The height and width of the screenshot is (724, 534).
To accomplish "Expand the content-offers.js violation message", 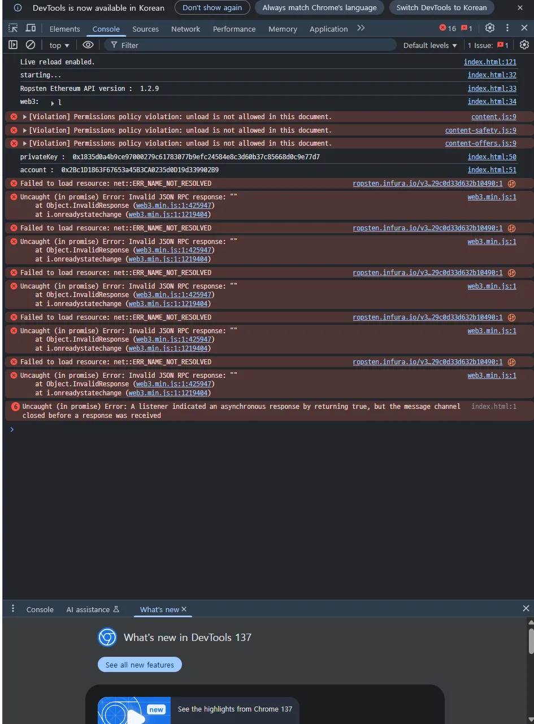I will click(25, 143).
